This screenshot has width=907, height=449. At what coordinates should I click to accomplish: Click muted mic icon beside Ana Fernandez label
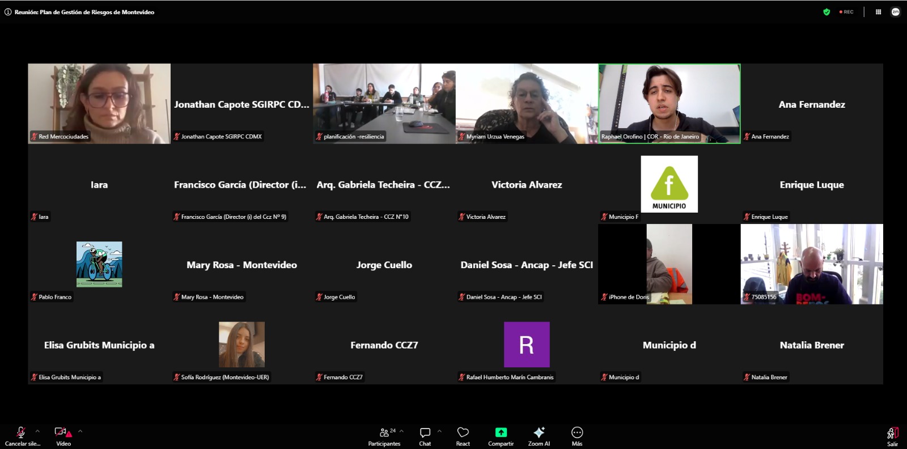[x=747, y=137]
